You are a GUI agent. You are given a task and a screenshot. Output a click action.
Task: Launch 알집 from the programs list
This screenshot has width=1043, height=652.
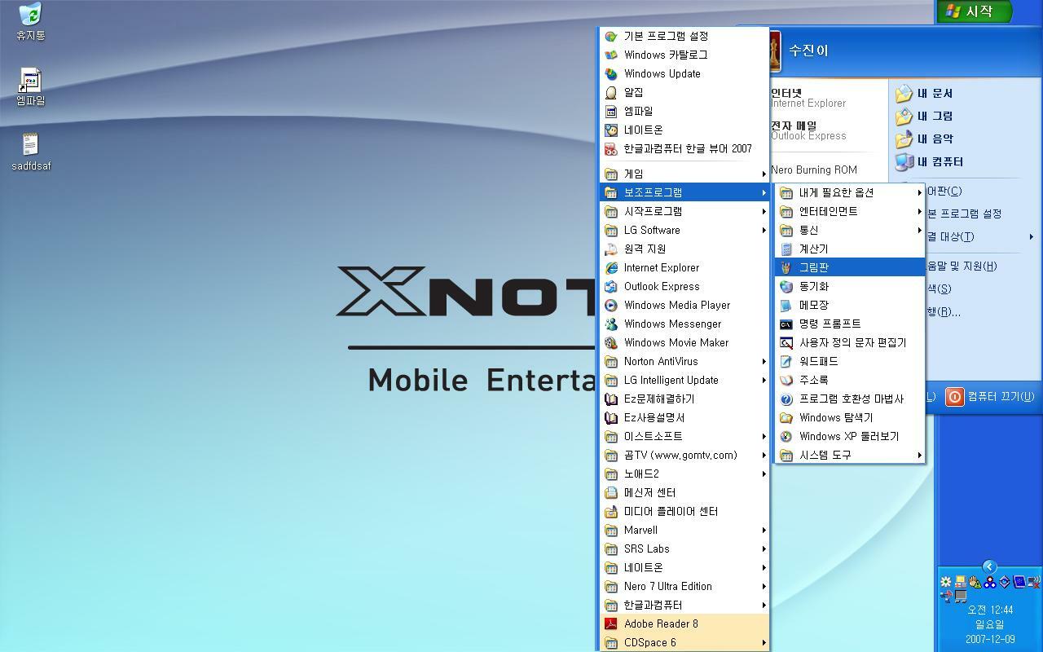[x=684, y=92]
